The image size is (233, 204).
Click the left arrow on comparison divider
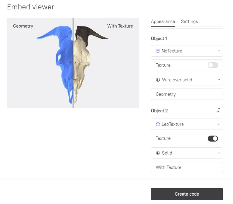(x=71, y=63)
